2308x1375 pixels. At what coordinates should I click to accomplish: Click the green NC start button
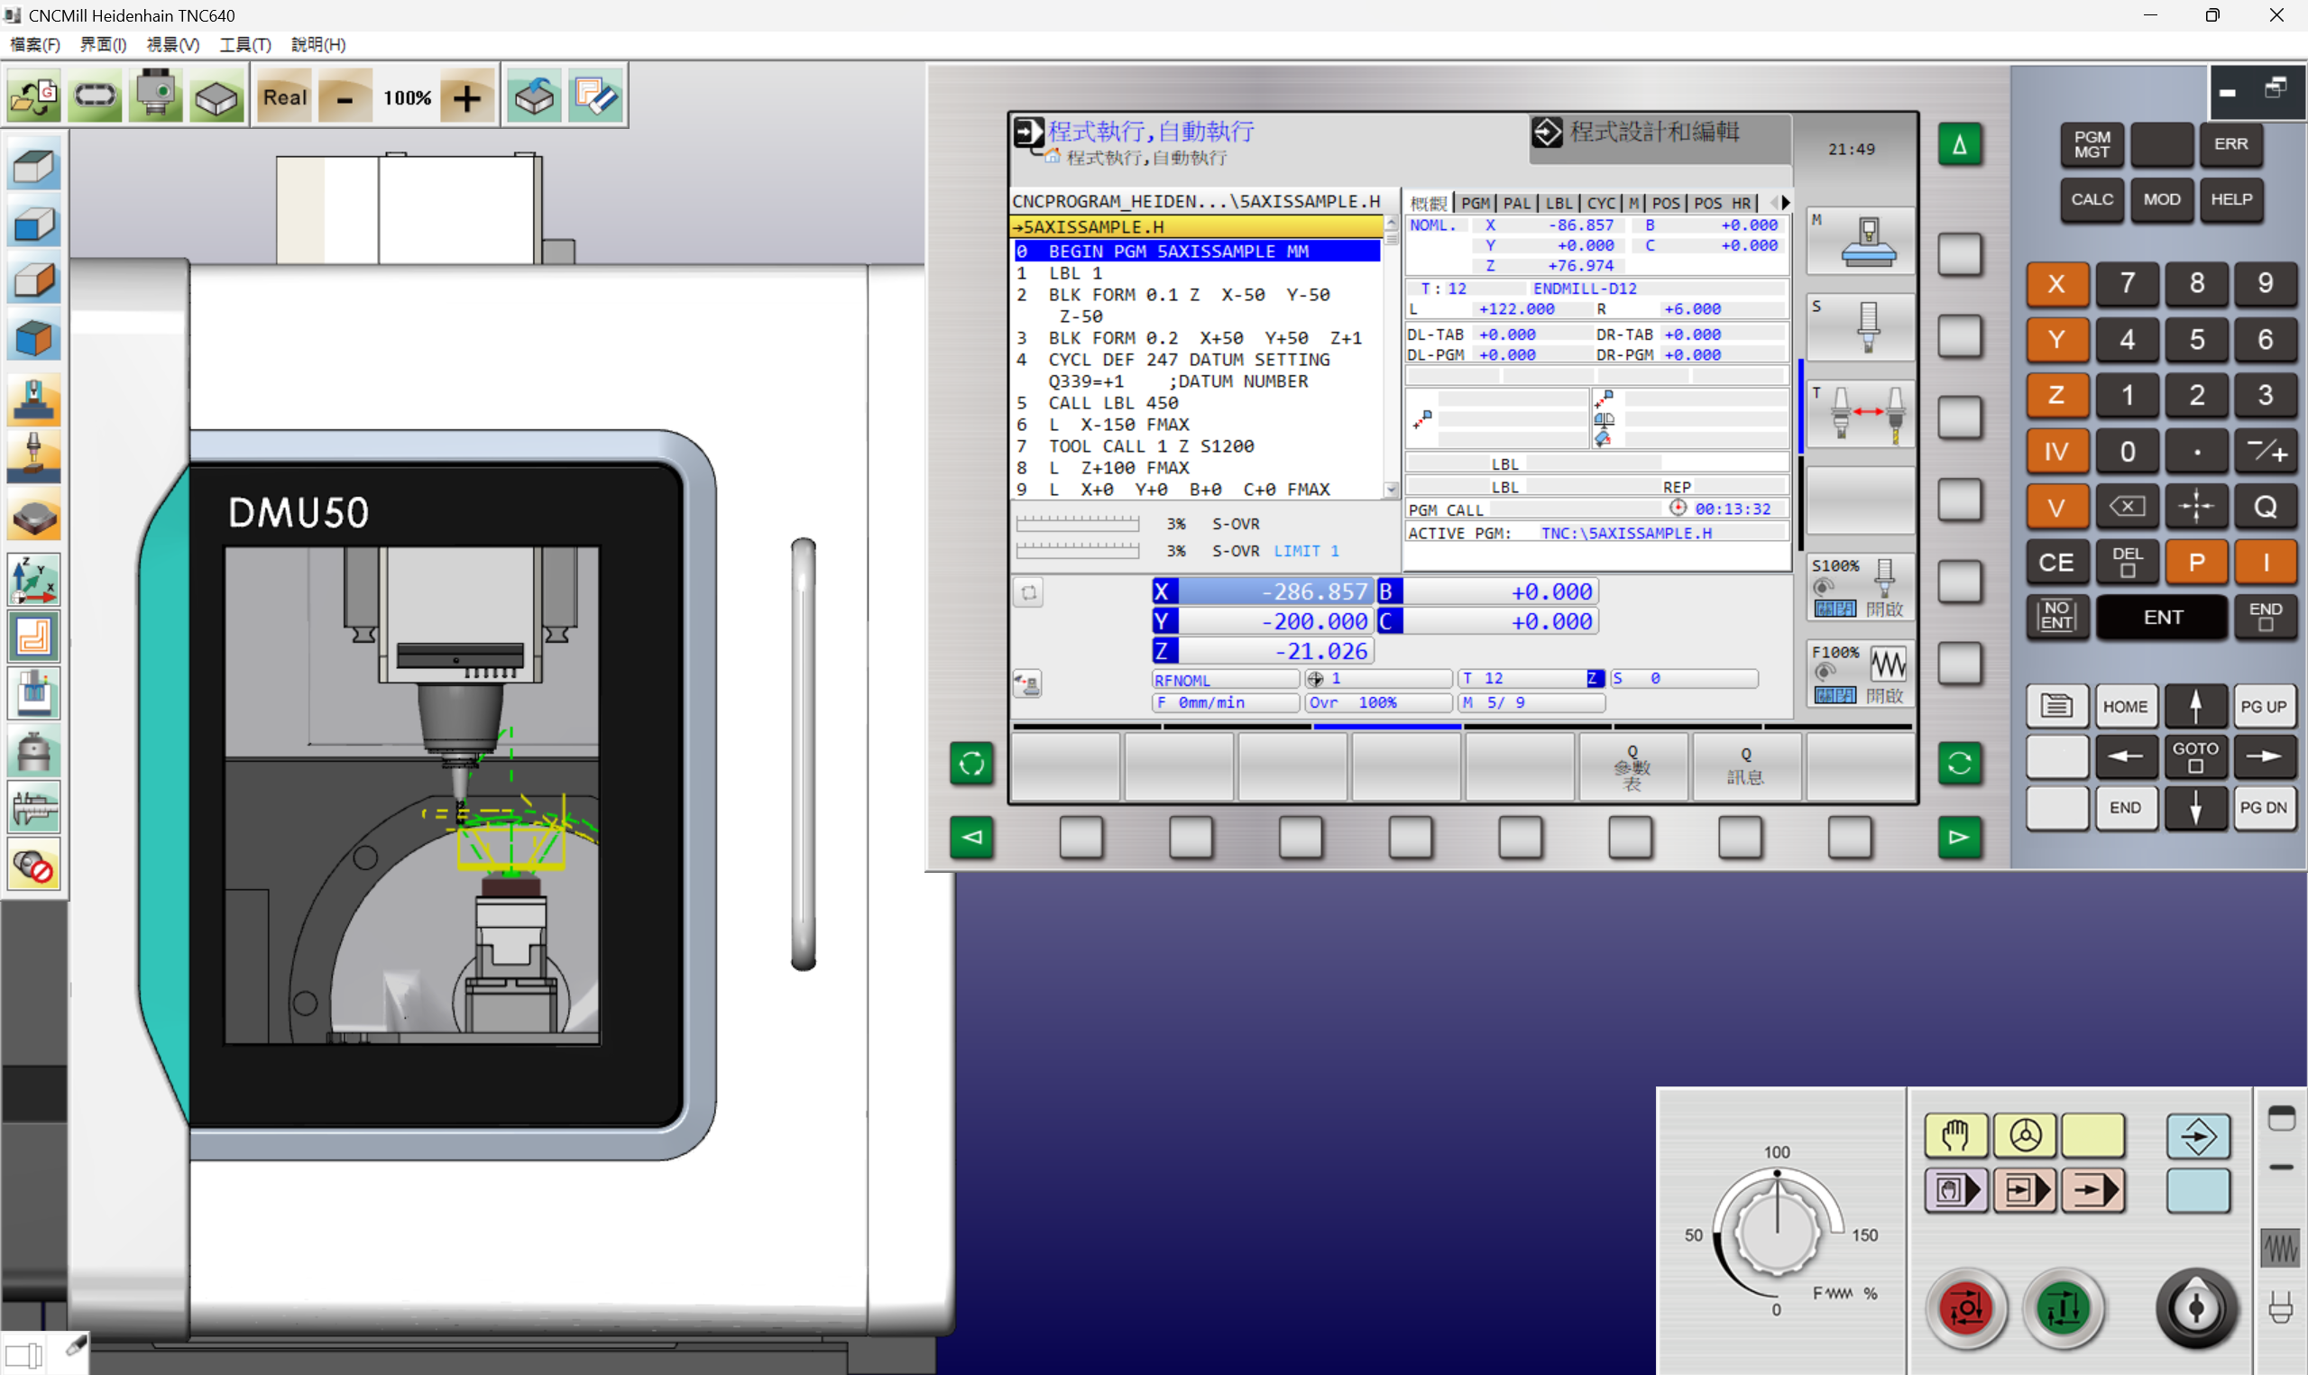[x=2063, y=1307]
